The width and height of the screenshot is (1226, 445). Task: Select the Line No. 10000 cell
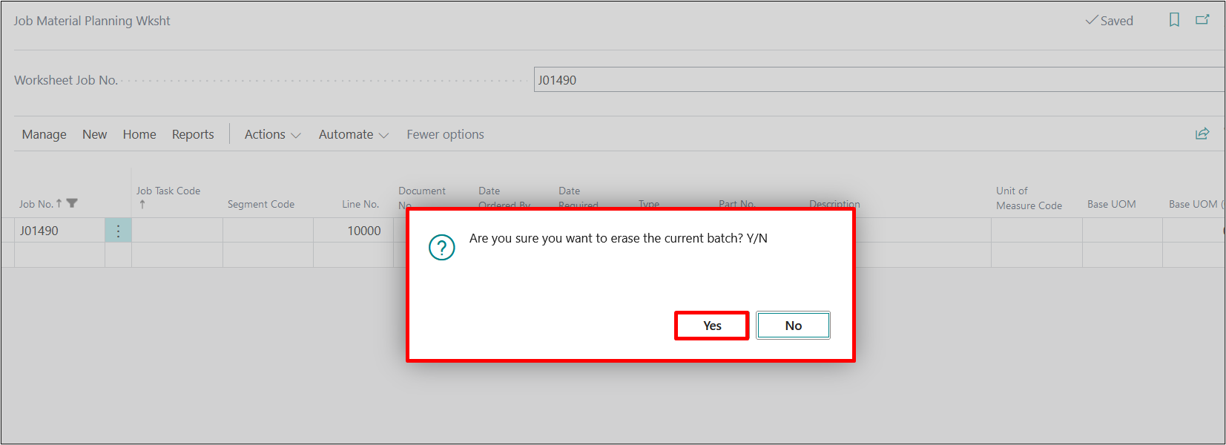click(360, 231)
